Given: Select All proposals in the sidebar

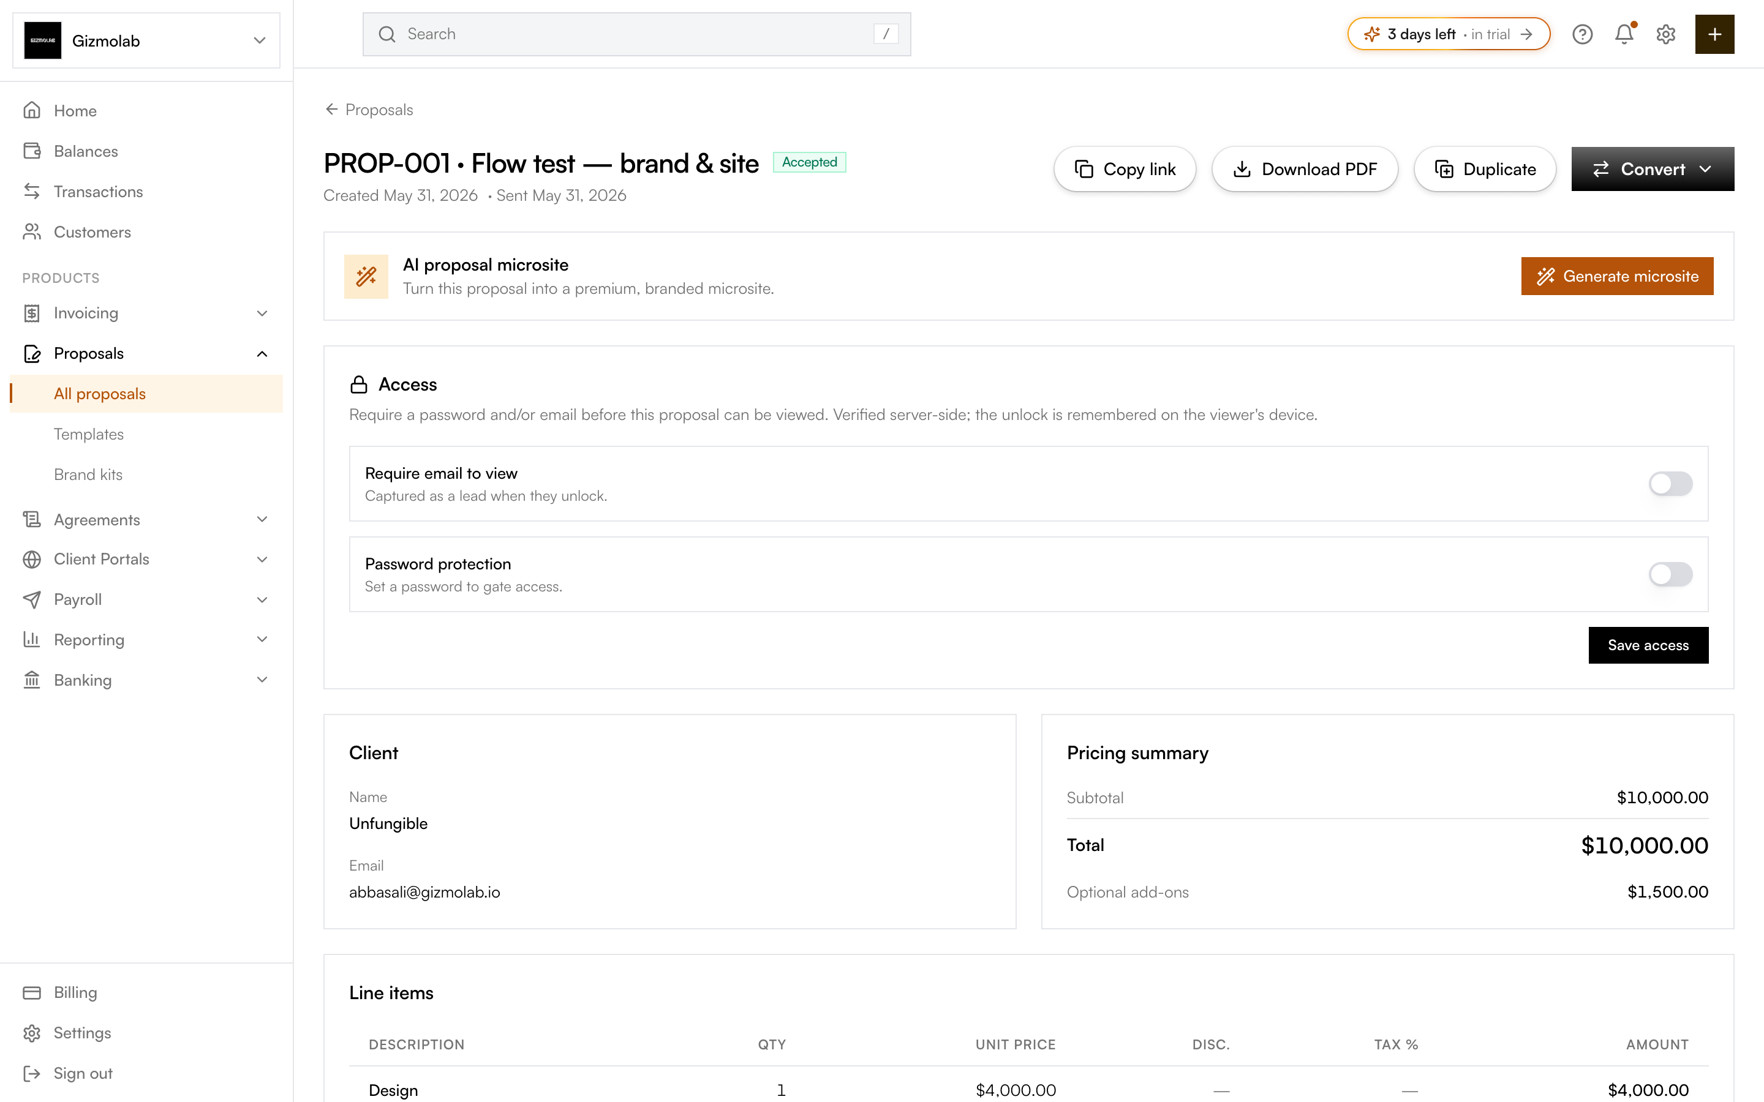Looking at the screenshot, I should point(146,394).
